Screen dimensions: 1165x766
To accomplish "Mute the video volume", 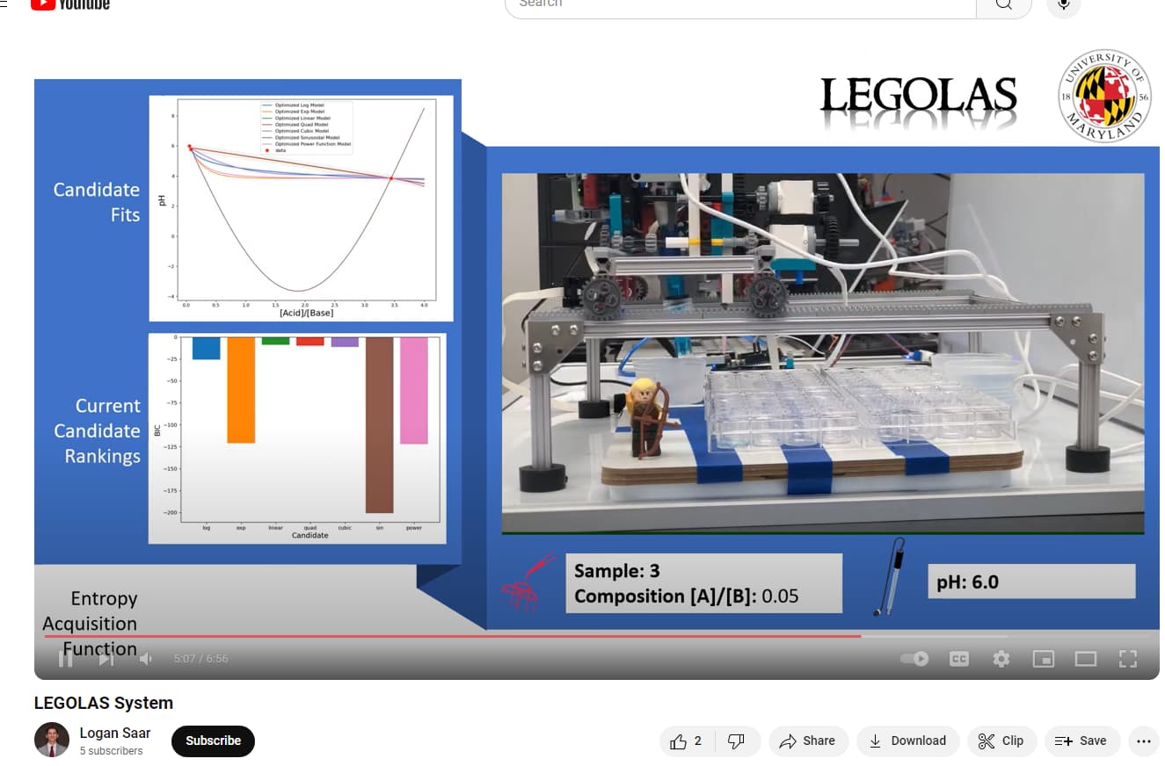I will (x=146, y=659).
